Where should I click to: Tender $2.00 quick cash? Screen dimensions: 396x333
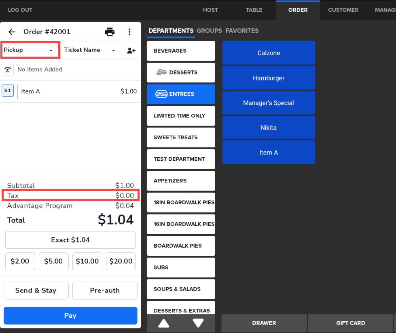coord(20,261)
